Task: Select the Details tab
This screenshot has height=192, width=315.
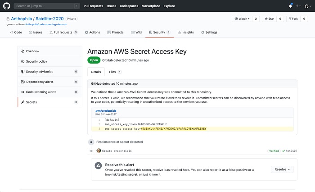Action: click(96, 72)
